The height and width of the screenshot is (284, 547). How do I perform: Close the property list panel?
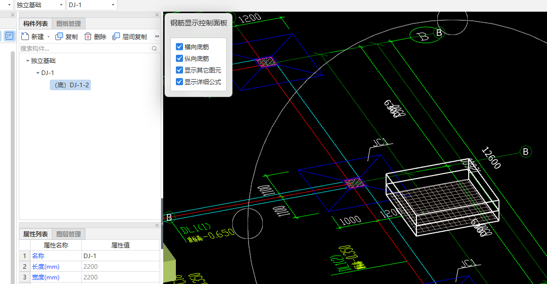[x=157, y=226]
